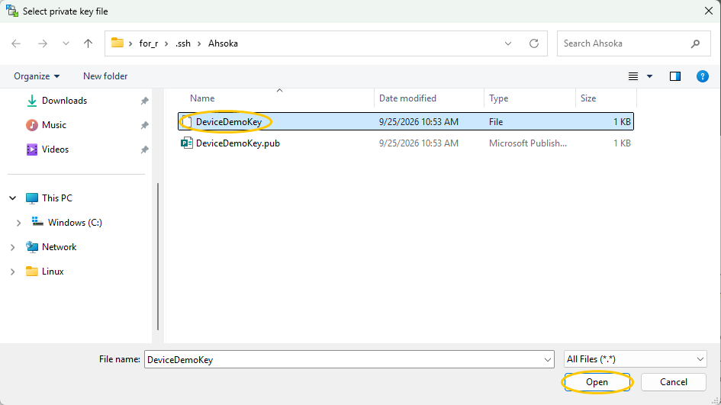721x405 pixels.
Task: Click the Microsoft Publish... type cell
Action: 528,143
